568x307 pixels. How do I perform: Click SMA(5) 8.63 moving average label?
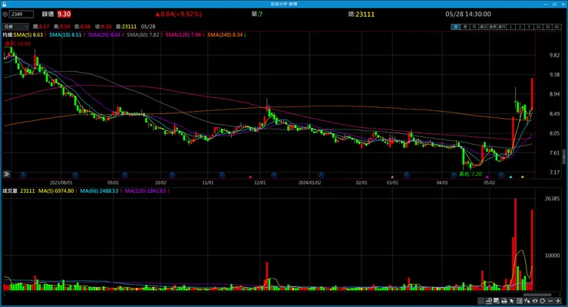coord(29,35)
